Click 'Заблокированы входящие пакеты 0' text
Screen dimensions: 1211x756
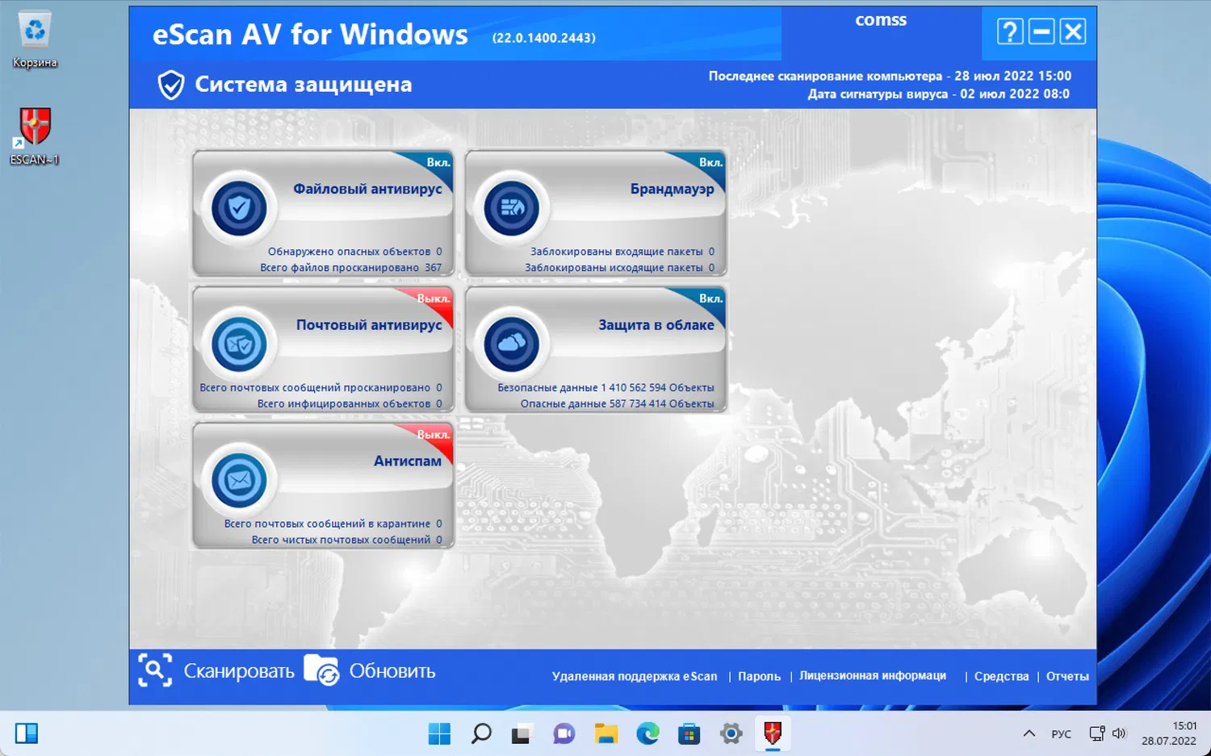pyautogui.click(x=622, y=252)
